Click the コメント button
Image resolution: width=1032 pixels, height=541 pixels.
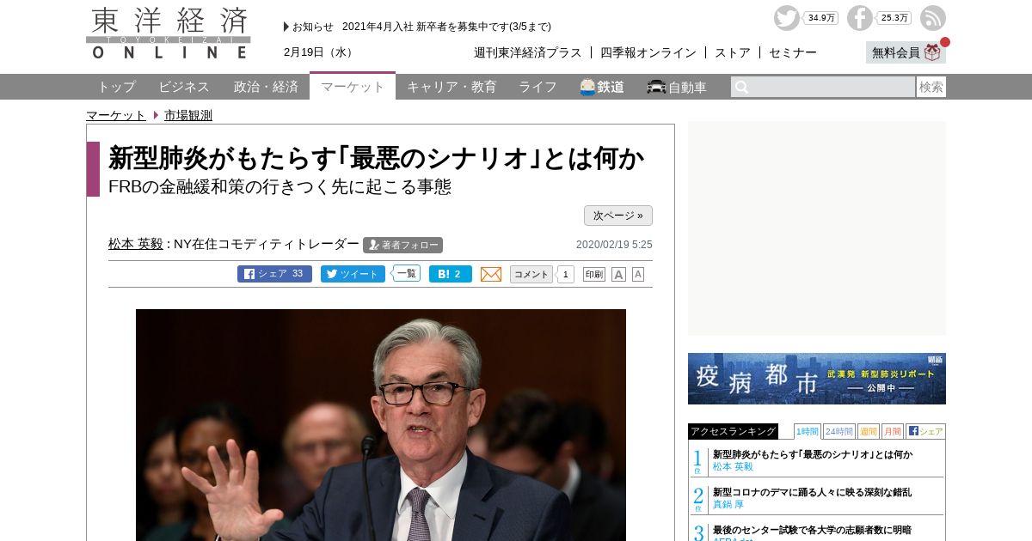click(x=531, y=274)
